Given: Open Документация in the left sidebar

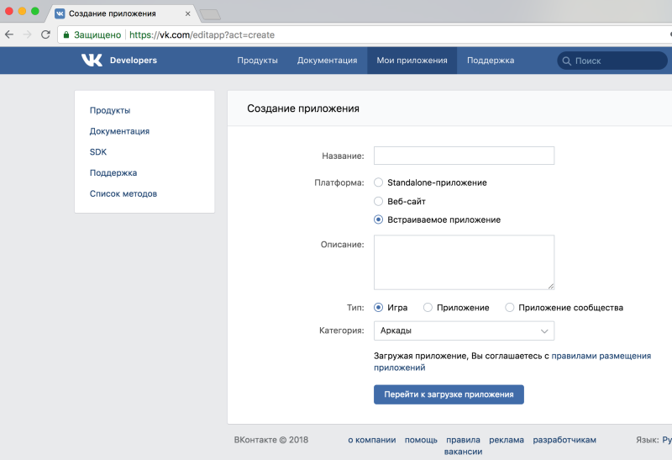Looking at the screenshot, I should coord(119,131).
